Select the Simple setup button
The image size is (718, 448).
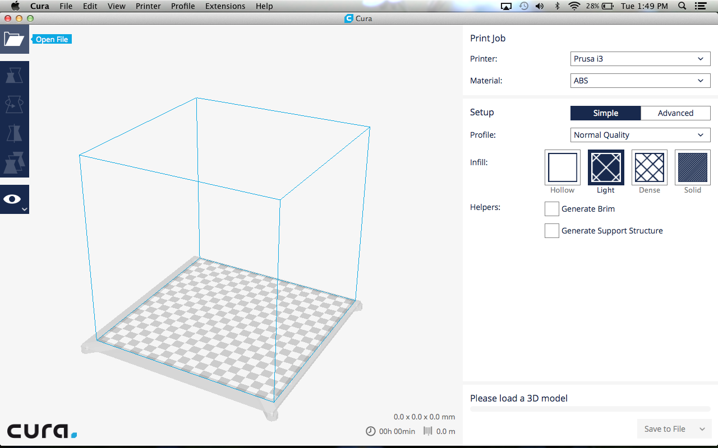pos(605,113)
